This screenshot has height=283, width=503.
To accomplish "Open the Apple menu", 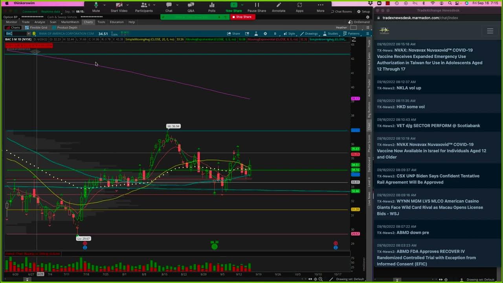I will [7, 3].
